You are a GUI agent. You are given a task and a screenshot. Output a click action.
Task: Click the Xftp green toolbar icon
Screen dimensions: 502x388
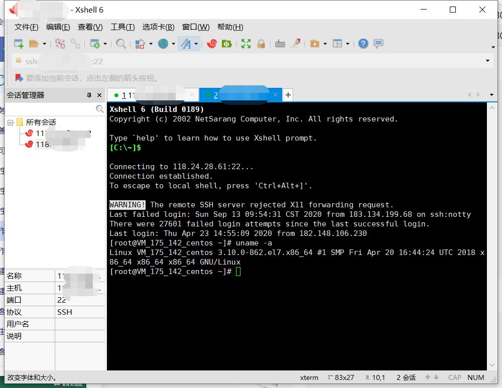click(x=226, y=44)
